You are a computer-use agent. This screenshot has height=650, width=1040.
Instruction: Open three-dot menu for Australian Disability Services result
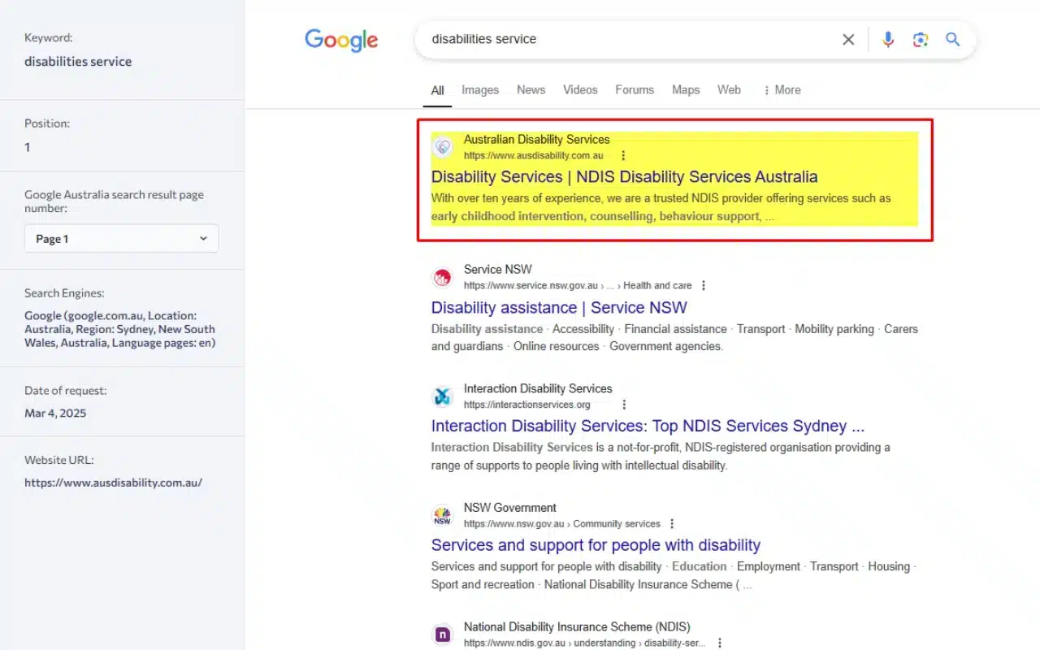(x=623, y=155)
